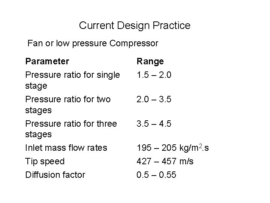The height and width of the screenshot is (203, 270).
Task: Click the '427 – 457 m/s' value
Action: point(165,162)
